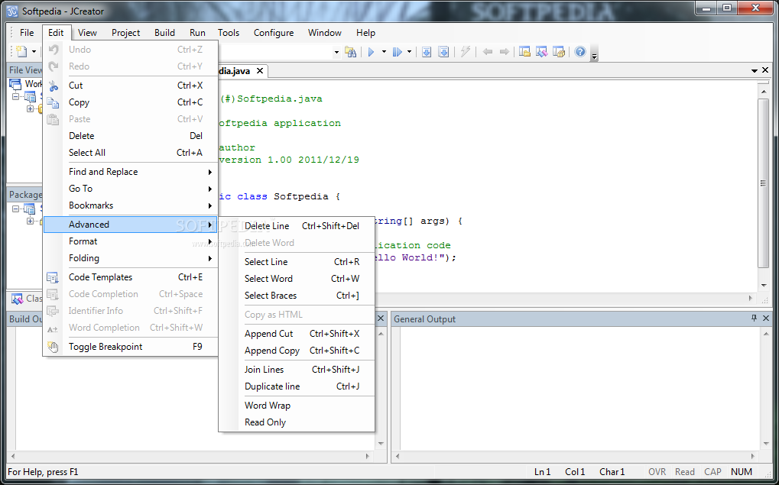Viewport: 779px width, 485px height.
Task: Open the New file dropdown arrow
Action: click(x=34, y=52)
